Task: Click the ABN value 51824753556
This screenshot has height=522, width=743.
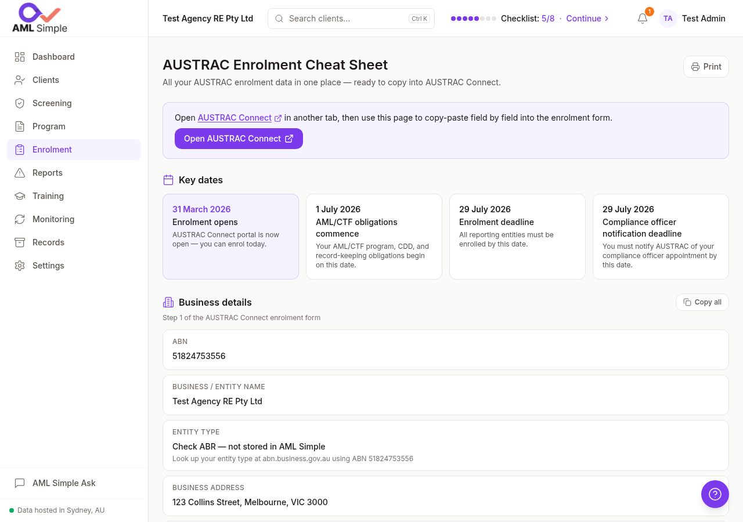Action: point(199,356)
